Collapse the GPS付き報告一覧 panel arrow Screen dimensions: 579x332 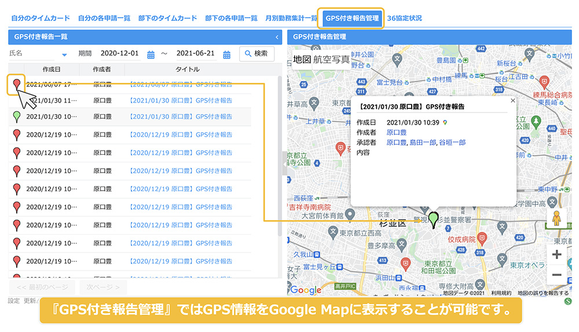(x=277, y=37)
